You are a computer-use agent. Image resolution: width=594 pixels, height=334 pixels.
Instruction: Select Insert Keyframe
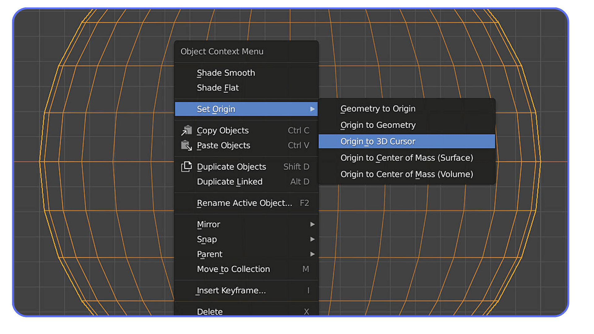coord(230,290)
